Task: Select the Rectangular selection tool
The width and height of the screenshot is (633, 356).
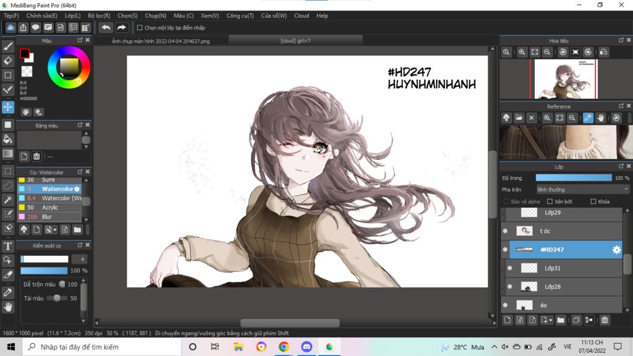Action: (7, 171)
